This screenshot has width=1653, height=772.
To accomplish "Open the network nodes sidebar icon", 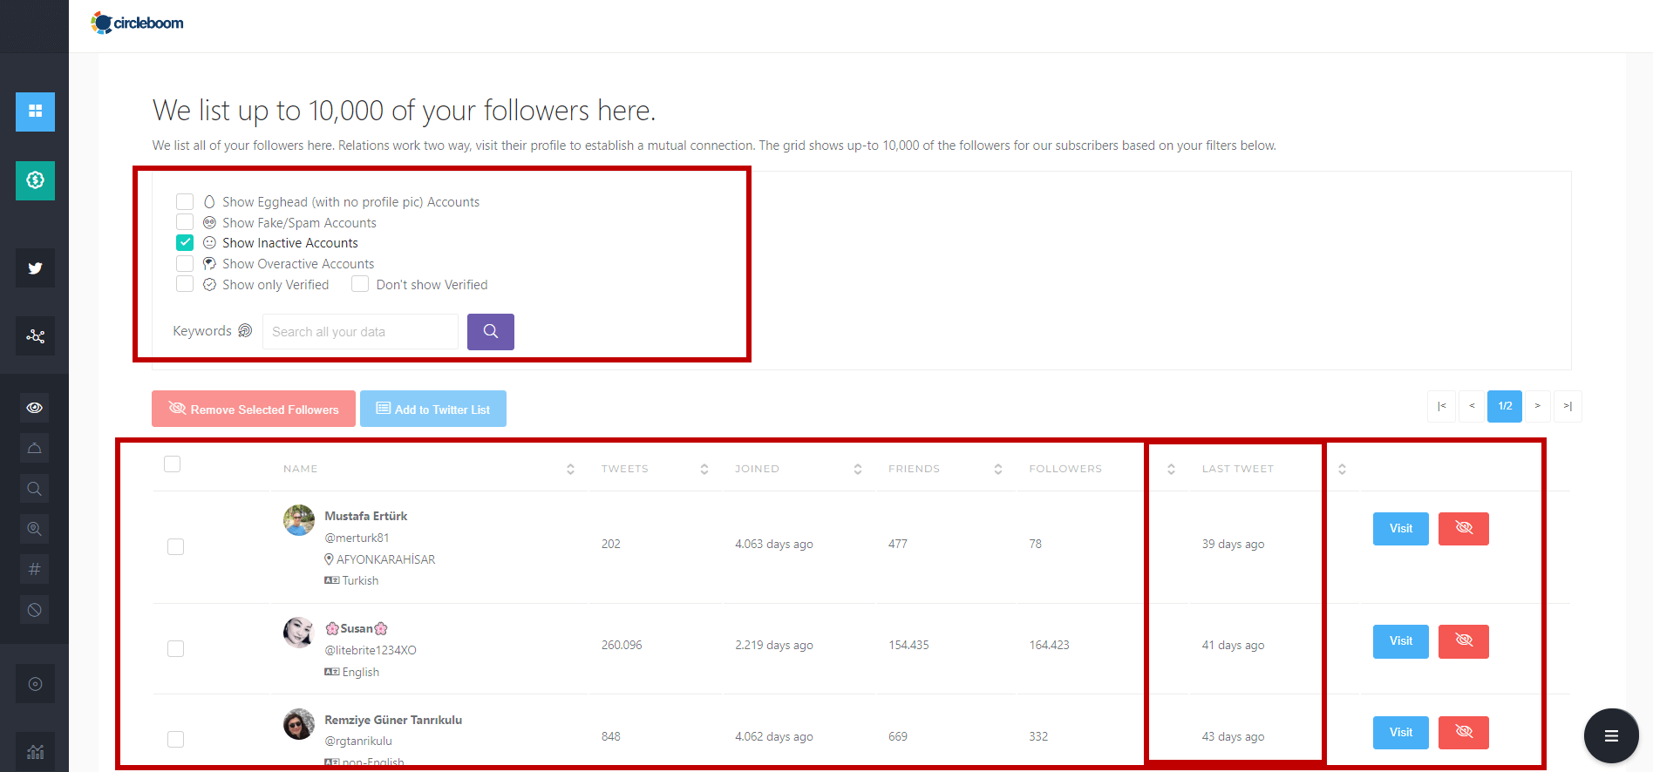I will tap(35, 335).
